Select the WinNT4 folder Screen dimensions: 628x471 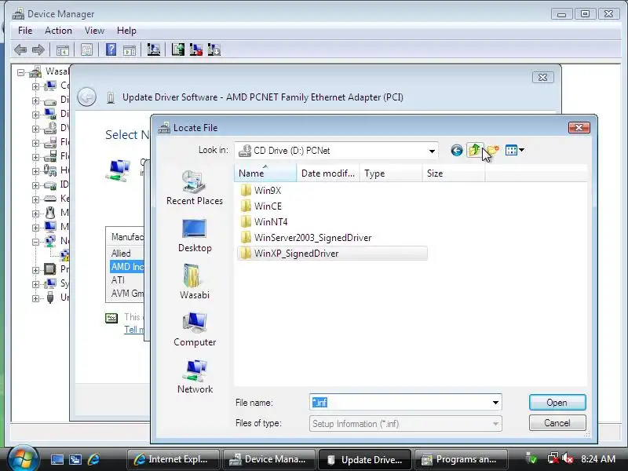click(x=265, y=221)
